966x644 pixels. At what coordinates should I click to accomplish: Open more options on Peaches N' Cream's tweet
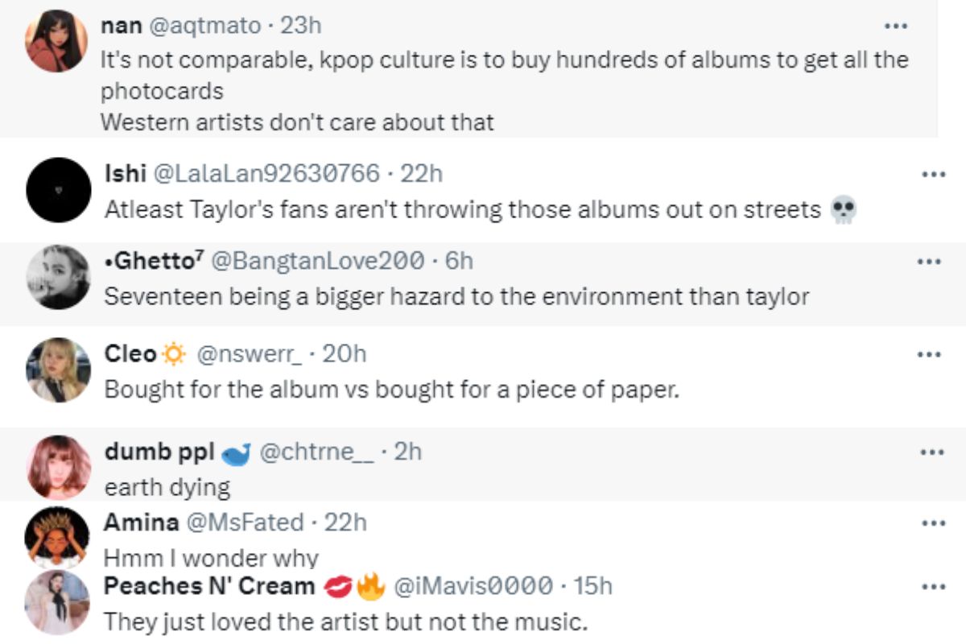(x=933, y=586)
